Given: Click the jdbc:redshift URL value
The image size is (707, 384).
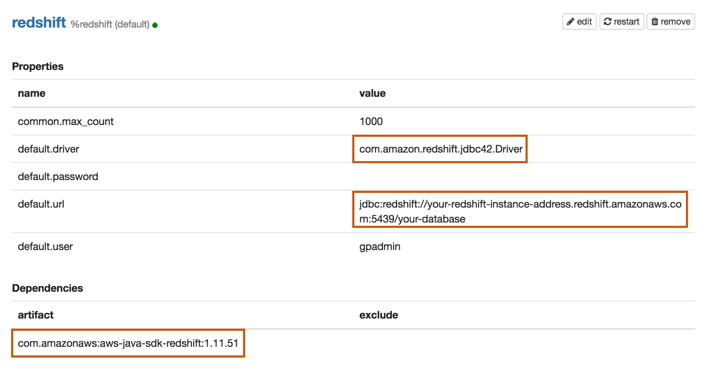Looking at the screenshot, I should 520,211.
